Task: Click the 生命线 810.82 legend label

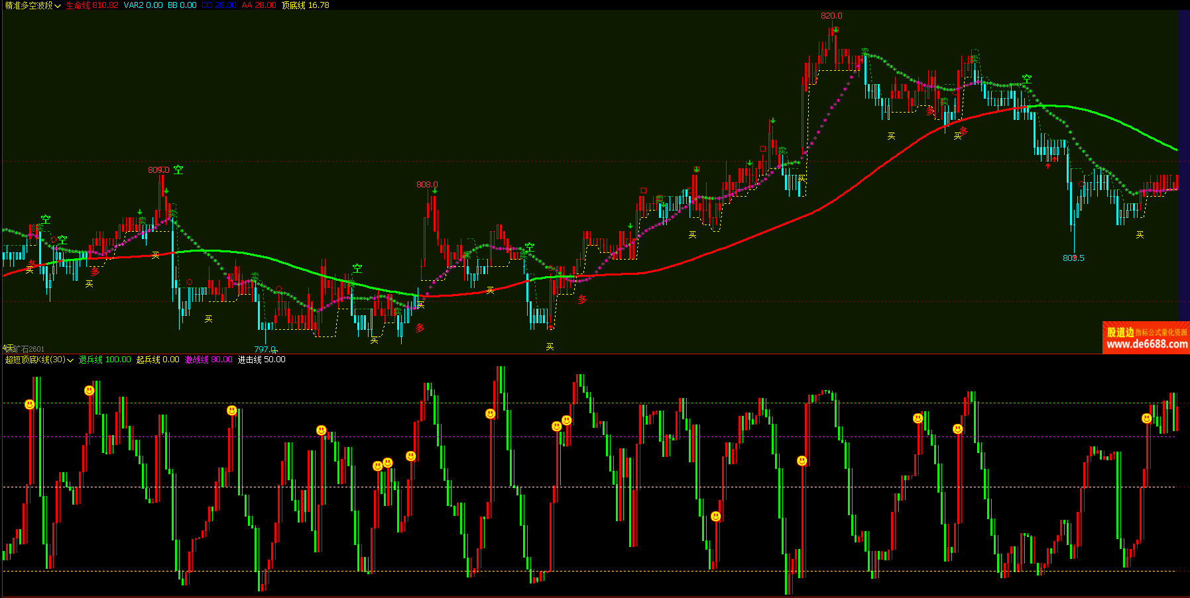Action: tap(91, 5)
